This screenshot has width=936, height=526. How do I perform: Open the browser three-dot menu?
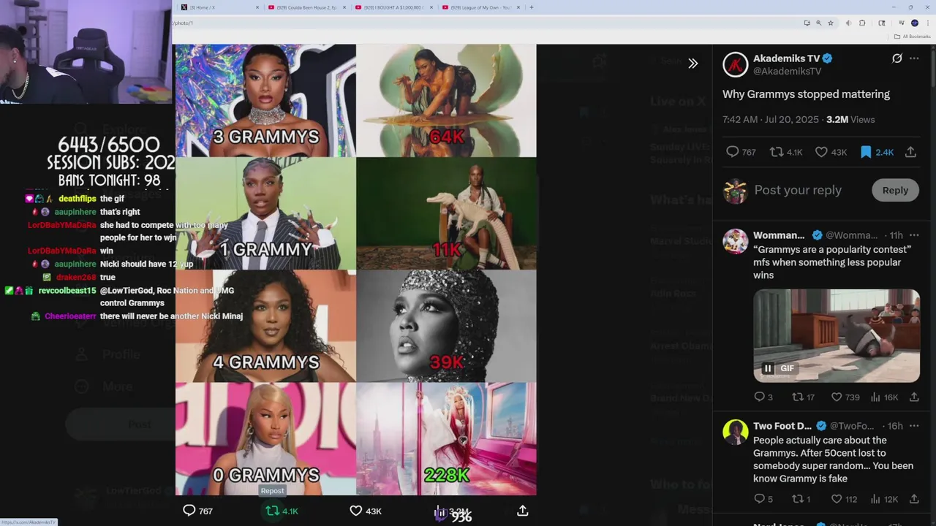tap(928, 23)
